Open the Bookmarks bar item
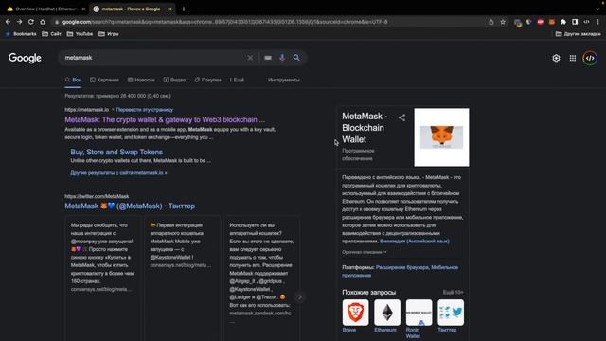 click(x=21, y=34)
